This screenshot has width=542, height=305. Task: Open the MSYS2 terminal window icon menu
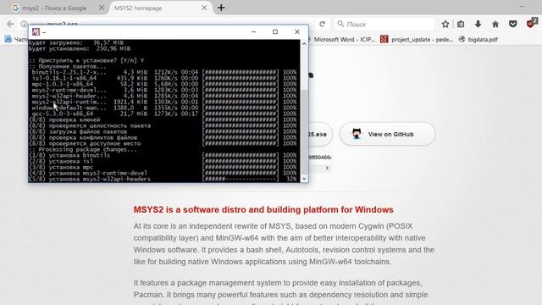pyautogui.click(x=36, y=32)
